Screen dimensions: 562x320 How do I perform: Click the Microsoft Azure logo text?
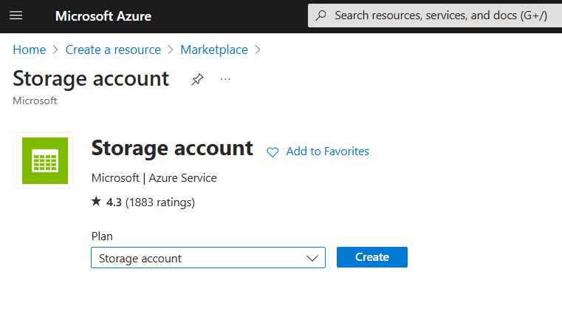pyautogui.click(x=103, y=16)
